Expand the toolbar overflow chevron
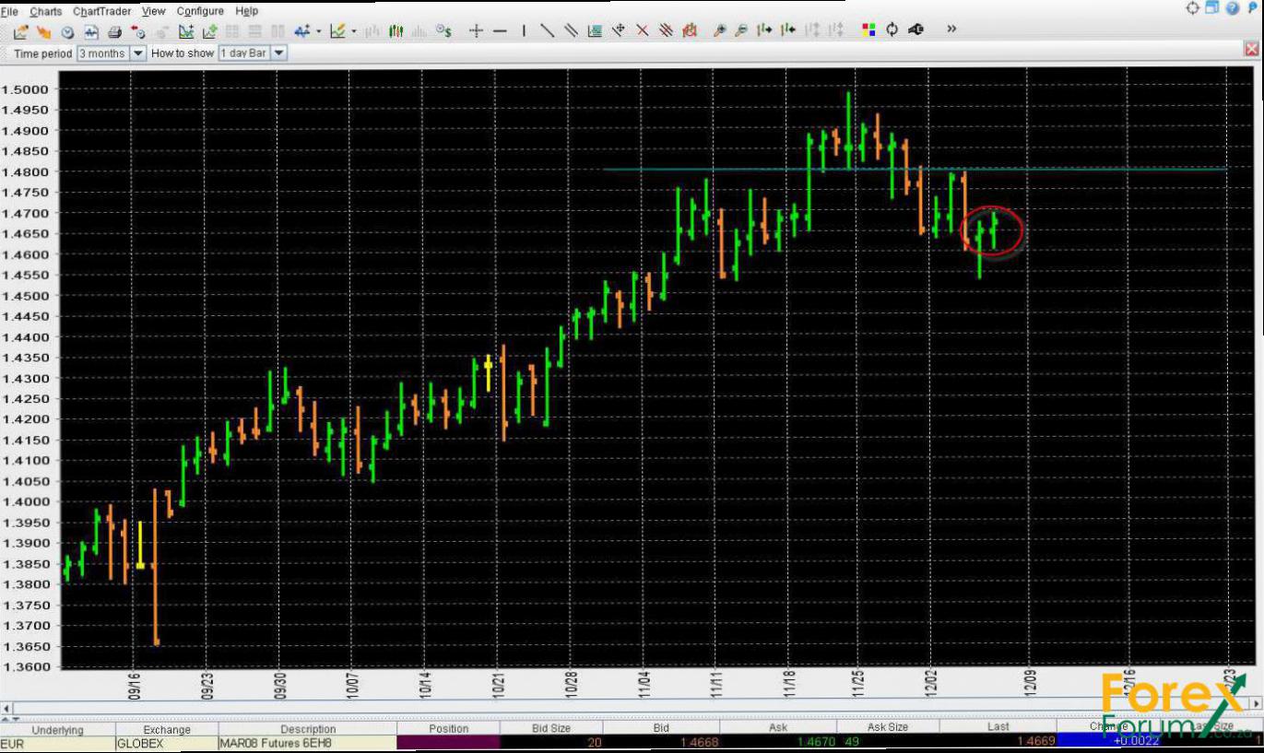 [x=951, y=29]
